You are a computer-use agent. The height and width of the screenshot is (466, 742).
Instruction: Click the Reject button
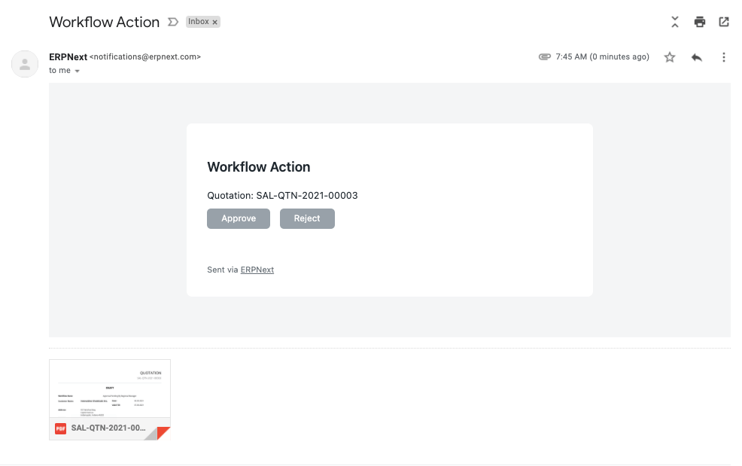pyautogui.click(x=307, y=218)
